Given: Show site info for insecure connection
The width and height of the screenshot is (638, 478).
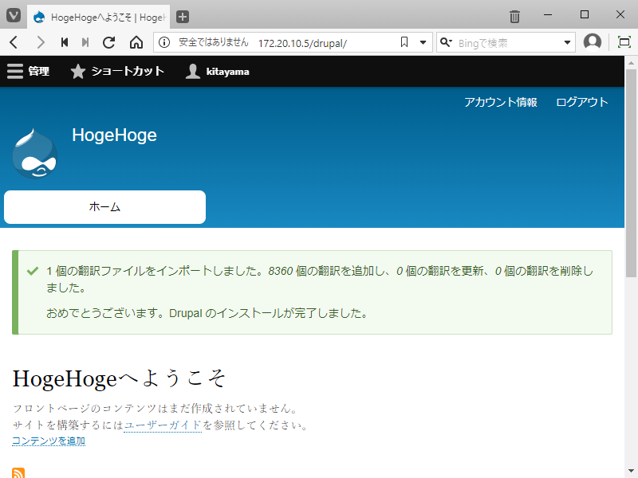Looking at the screenshot, I should 164,42.
